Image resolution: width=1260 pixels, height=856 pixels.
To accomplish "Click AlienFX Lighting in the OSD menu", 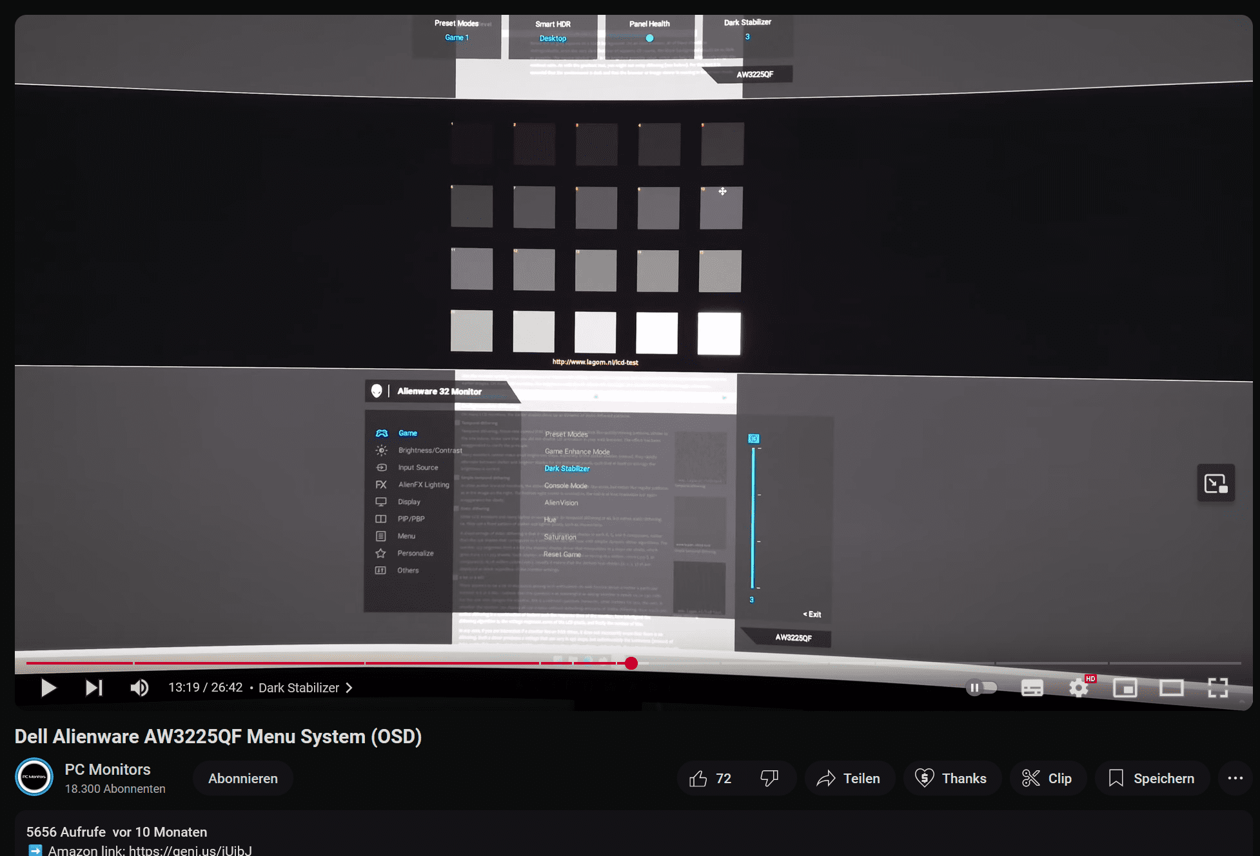I will coord(423,485).
